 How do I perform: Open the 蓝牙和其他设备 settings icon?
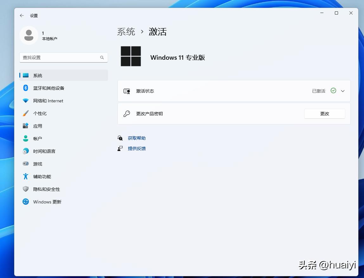pos(25,88)
